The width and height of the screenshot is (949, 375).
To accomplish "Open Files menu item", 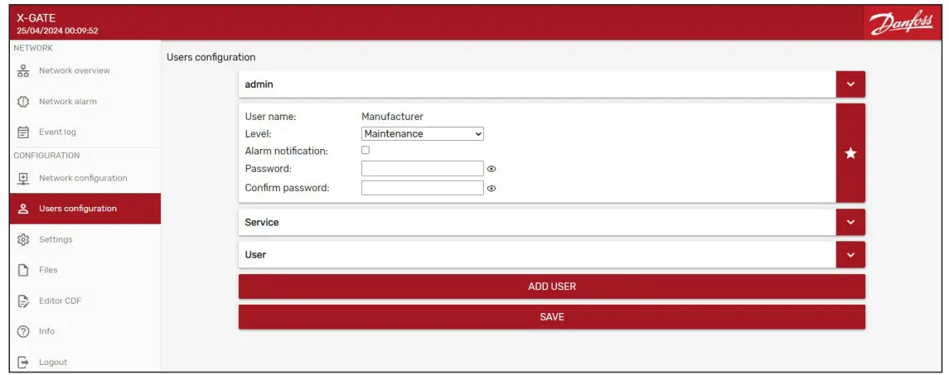I will (85, 271).
